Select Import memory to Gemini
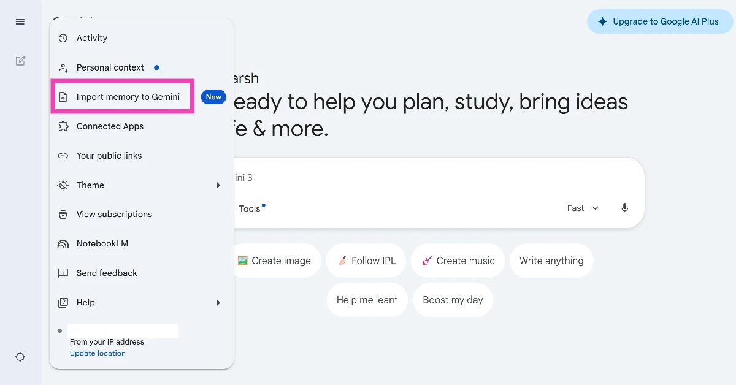This screenshot has width=736, height=385. [128, 97]
